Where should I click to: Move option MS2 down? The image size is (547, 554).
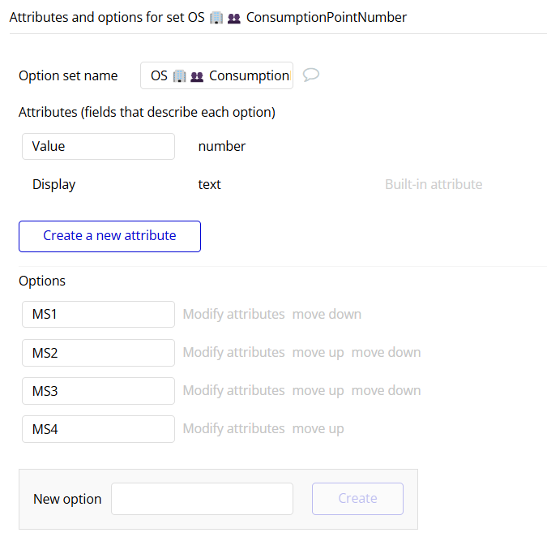click(386, 353)
